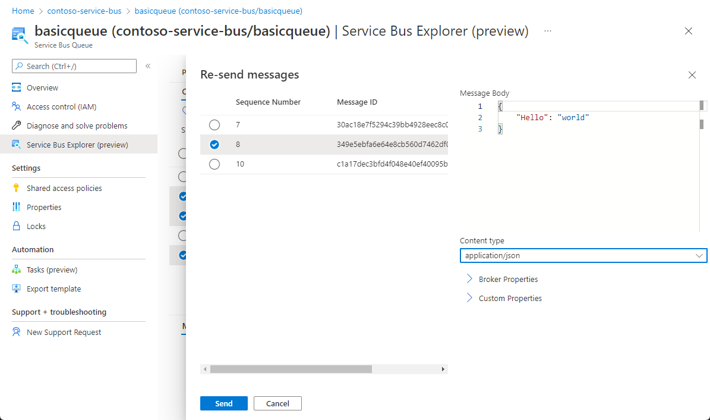Click the Access control (IAM) icon
Viewport: 710px width, 420px height.
pyautogui.click(x=17, y=106)
